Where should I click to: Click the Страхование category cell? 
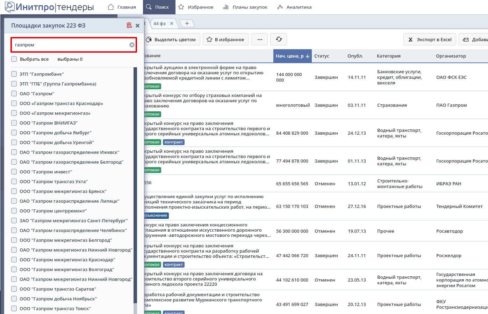pos(392,105)
